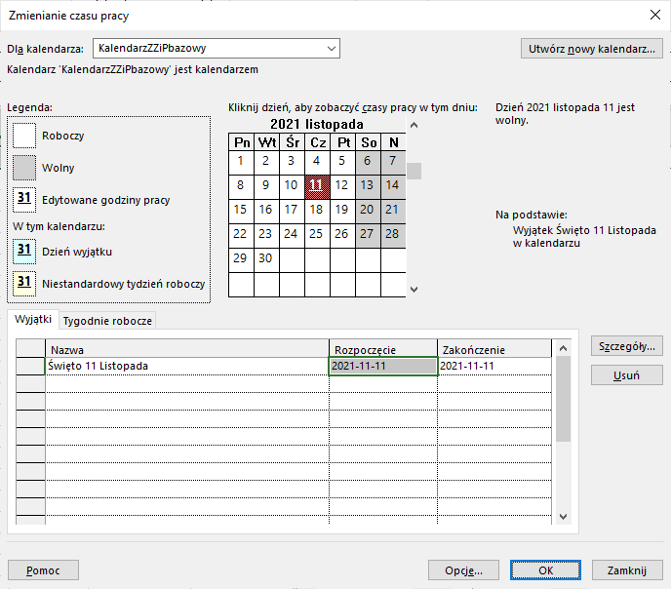Select the 'Wyjątki' tab
671x589 pixels.
click(33, 320)
